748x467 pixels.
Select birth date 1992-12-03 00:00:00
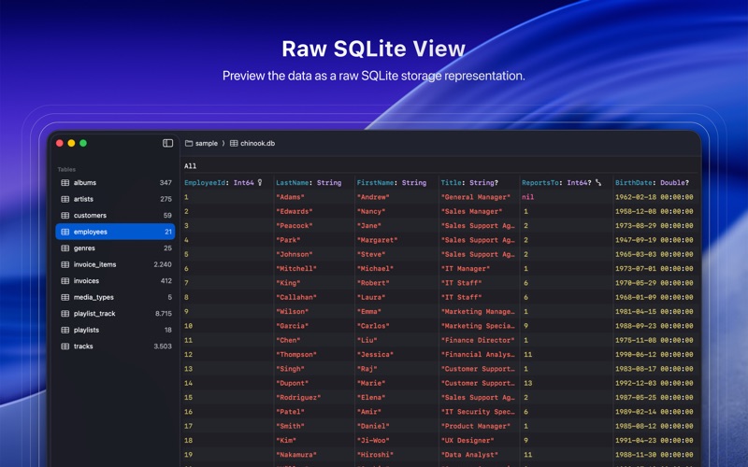[x=654, y=383]
